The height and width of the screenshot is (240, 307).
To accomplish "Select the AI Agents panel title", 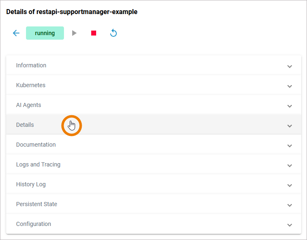I will pos(28,105).
